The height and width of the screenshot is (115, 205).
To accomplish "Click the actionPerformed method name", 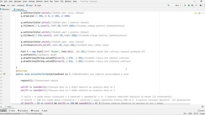I will coord(40,74).
